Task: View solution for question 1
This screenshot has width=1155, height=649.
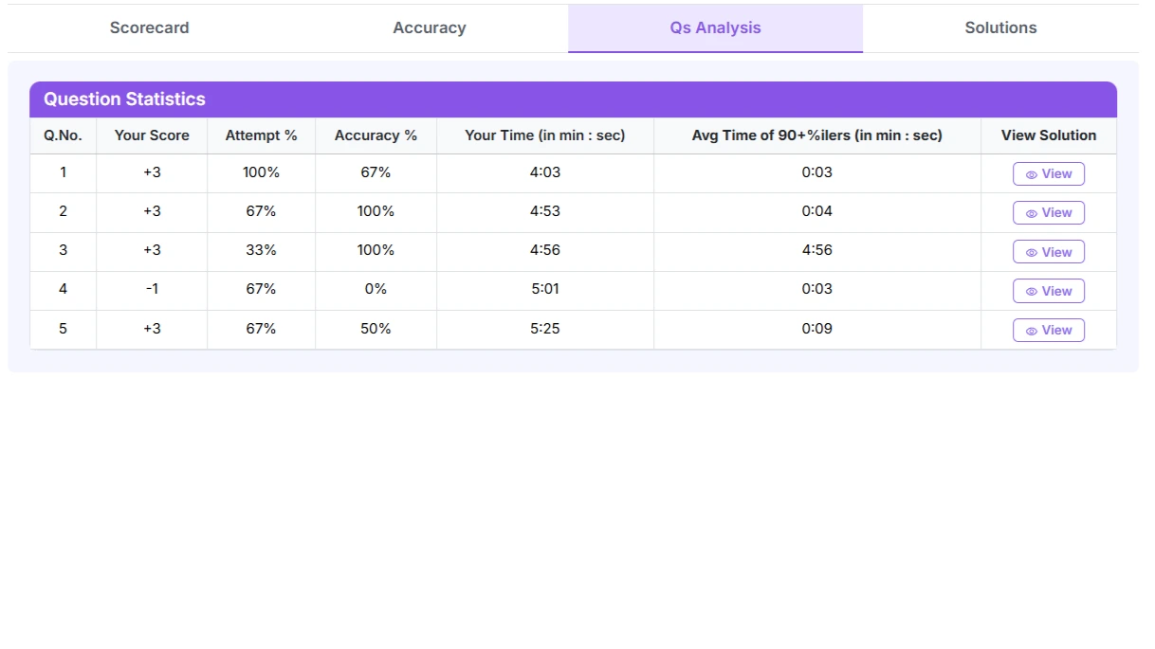Action: pyautogui.click(x=1048, y=174)
